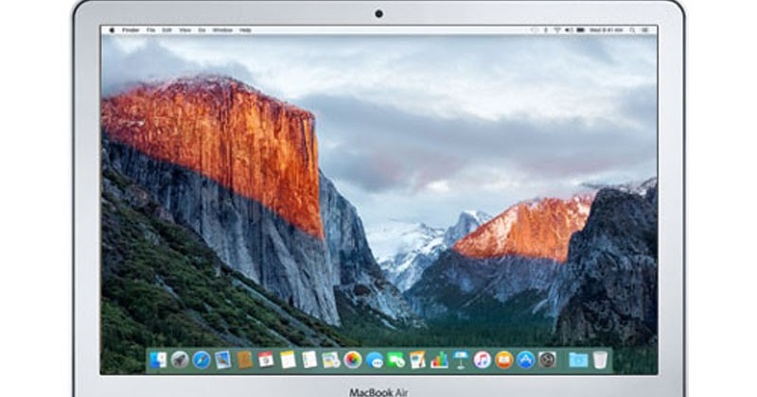This screenshot has width=757, height=397.
Task: Open App Store icon in Dock
Action: click(526, 360)
